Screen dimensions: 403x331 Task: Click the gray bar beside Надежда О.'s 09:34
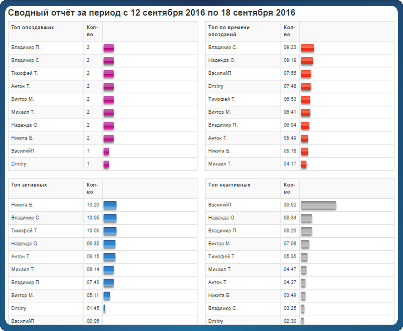pyautogui.click(x=306, y=218)
